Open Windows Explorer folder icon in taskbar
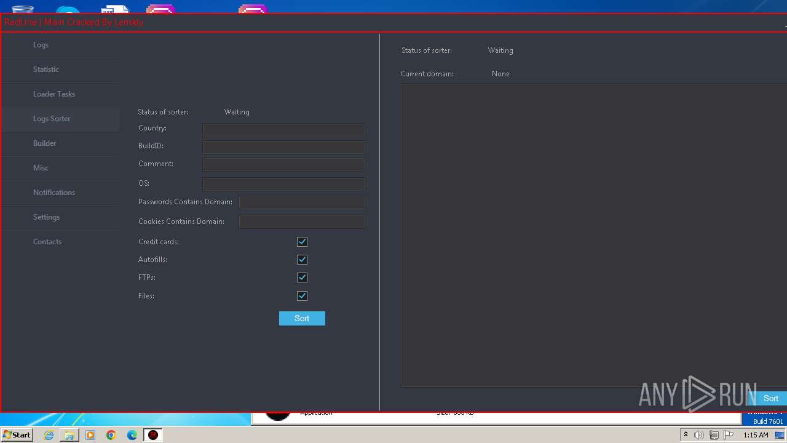This screenshot has height=443, width=787. tap(69, 435)
